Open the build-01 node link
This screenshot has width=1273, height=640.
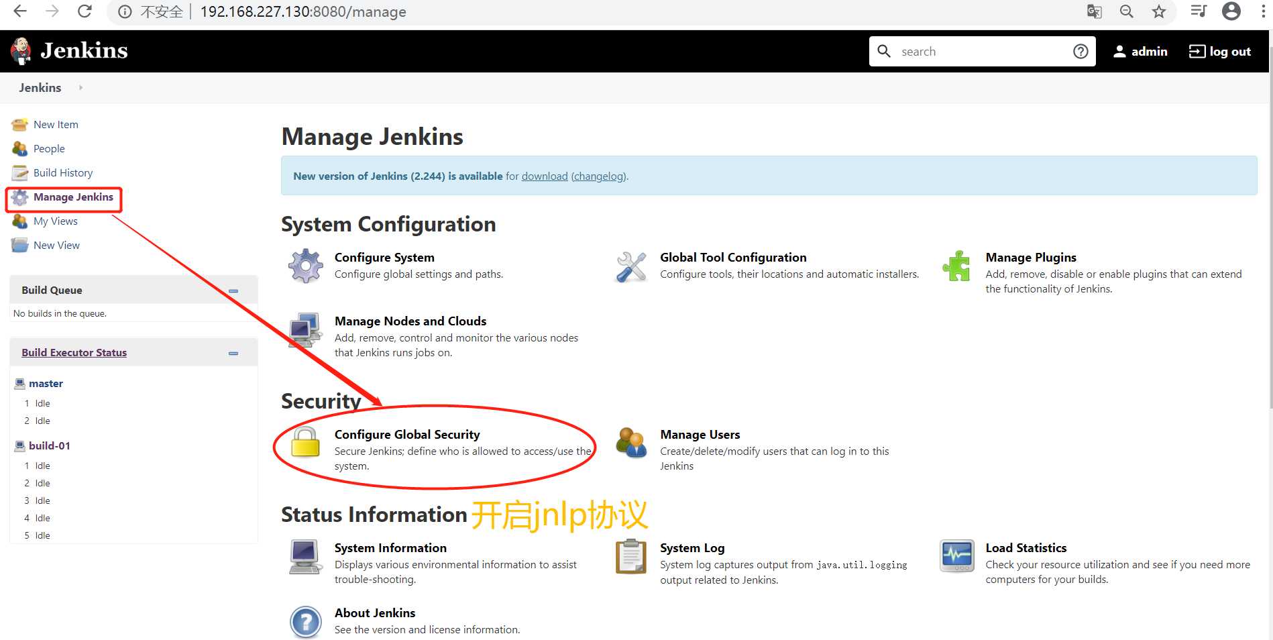tap(50, 446)
